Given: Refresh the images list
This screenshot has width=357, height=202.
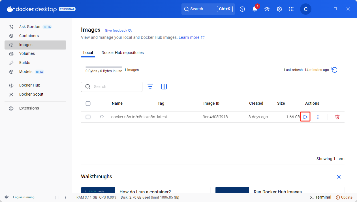Looking at the screenshot, I should [x=334, y=70].
